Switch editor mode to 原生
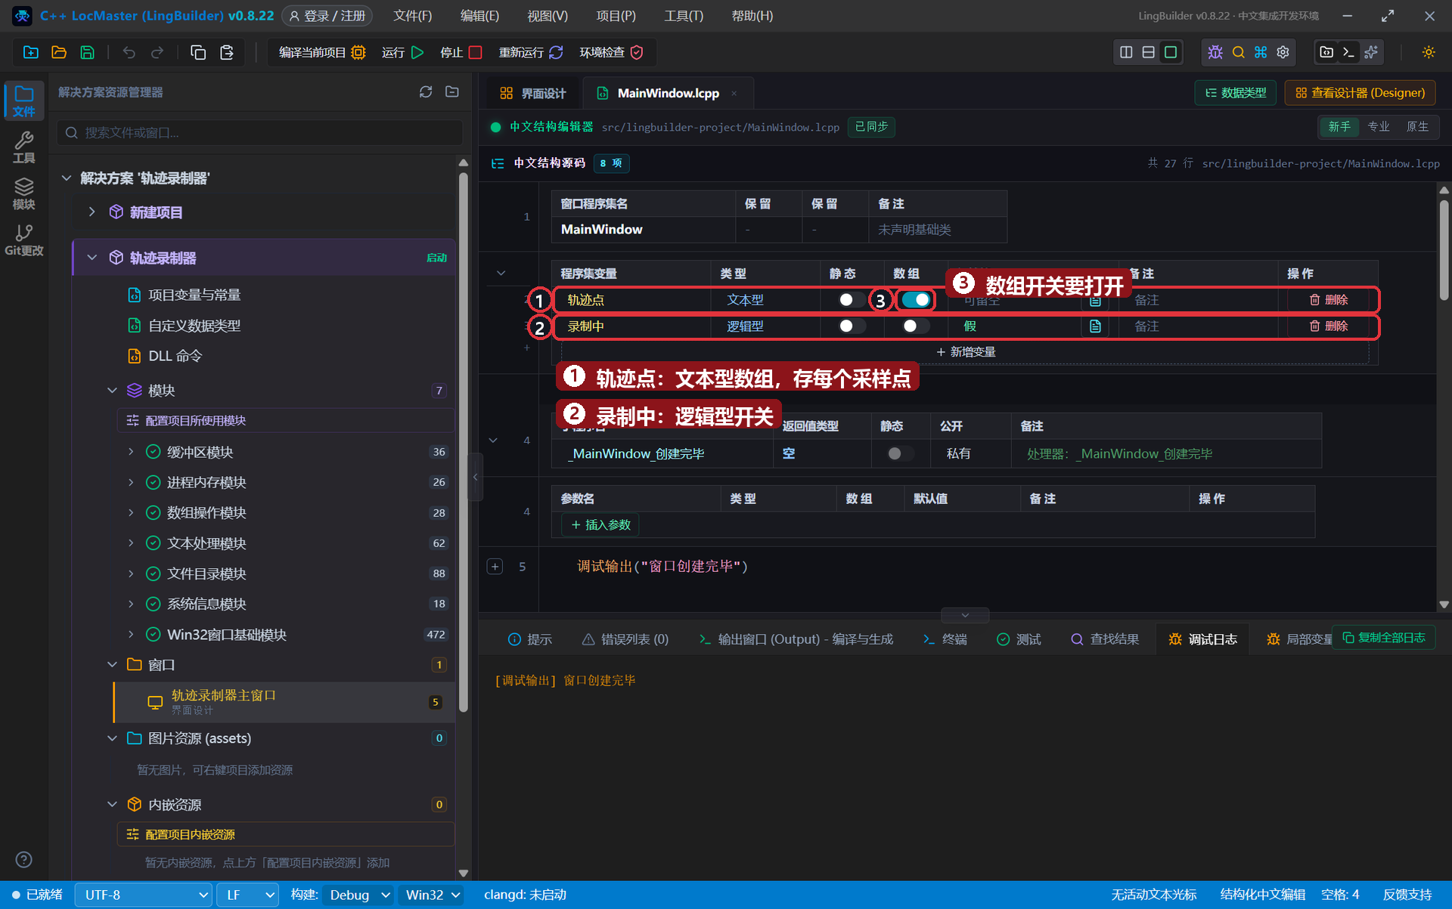Screen dimensions: 1452x909 click(x=1417, y=126)
